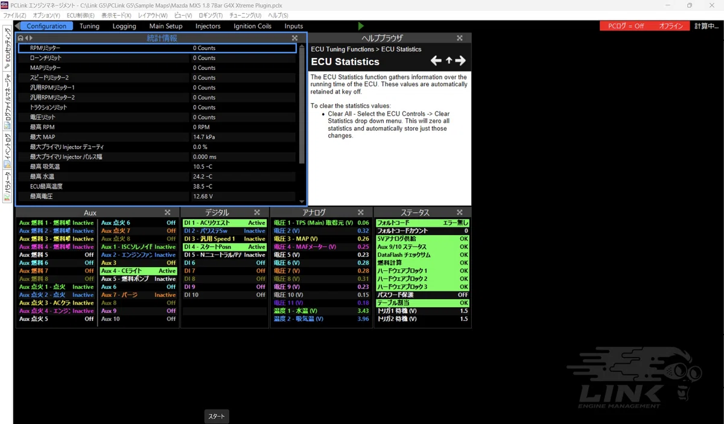The width and height of the screenshot is (724, 424).
Task: Click the オフライン connection status
Action: (x=671, y=26)
